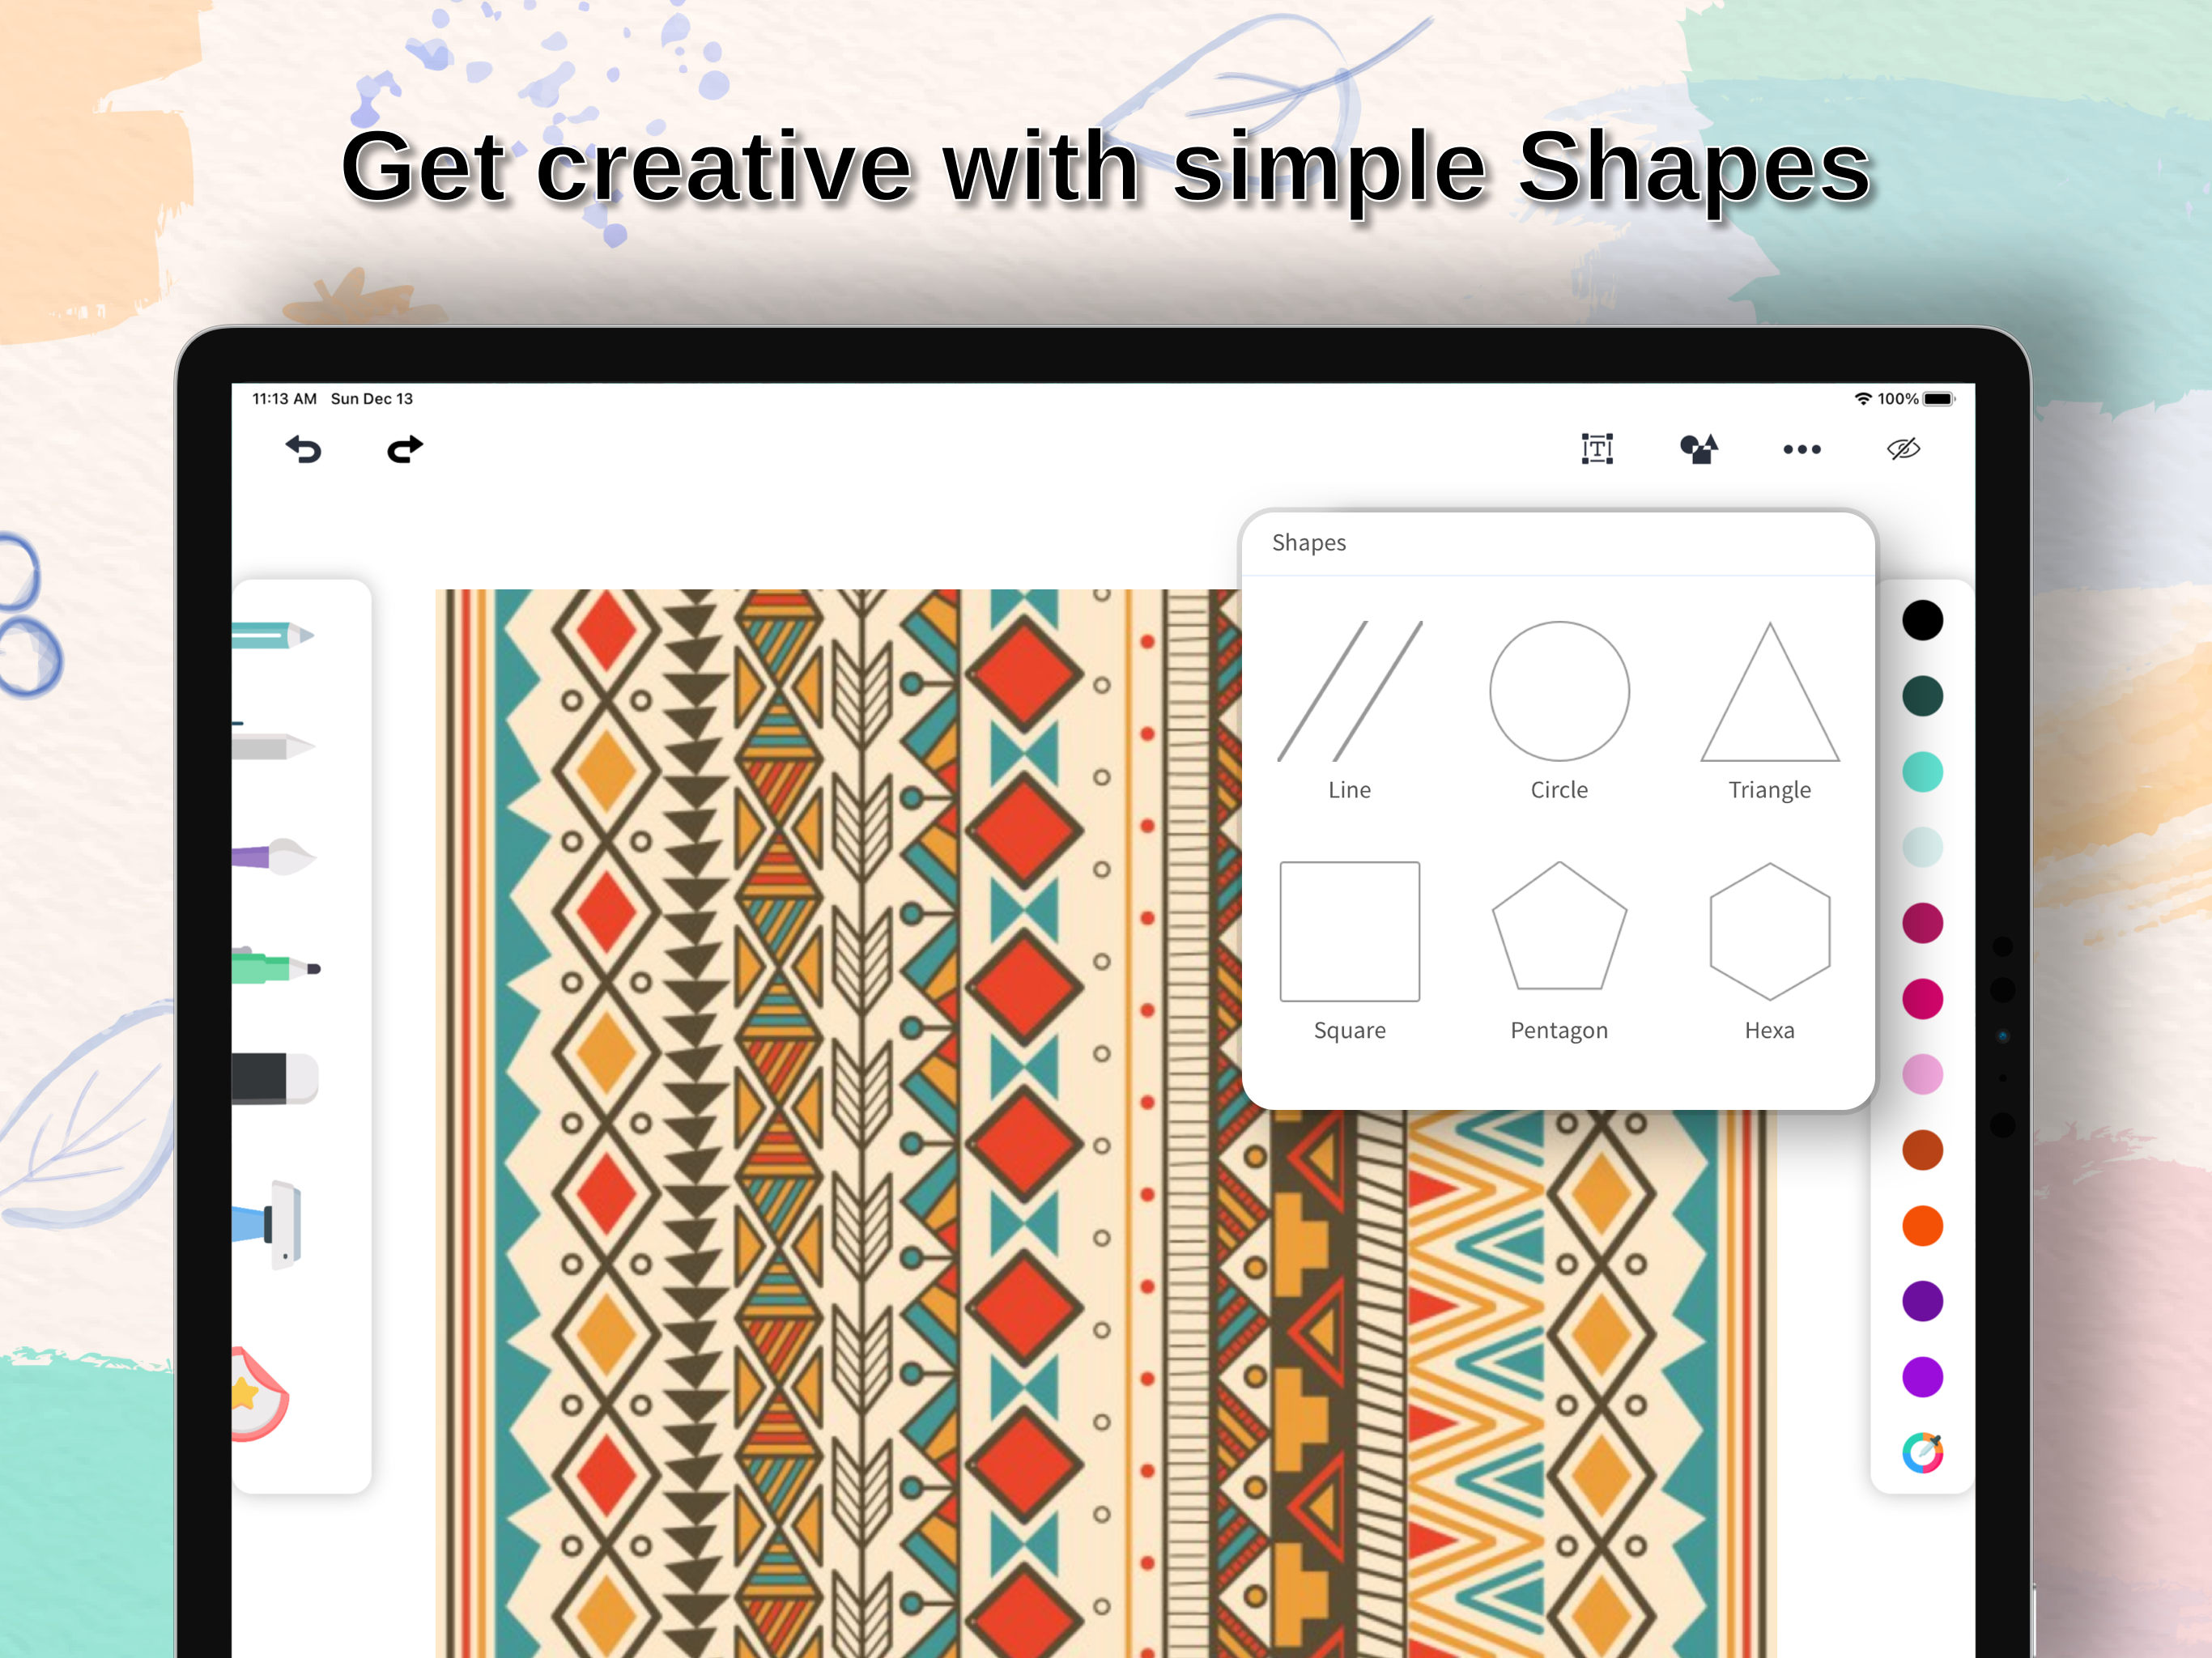Select the teal pencil tool
This screenshot has height=1658, width=2212.
(272, 635)
